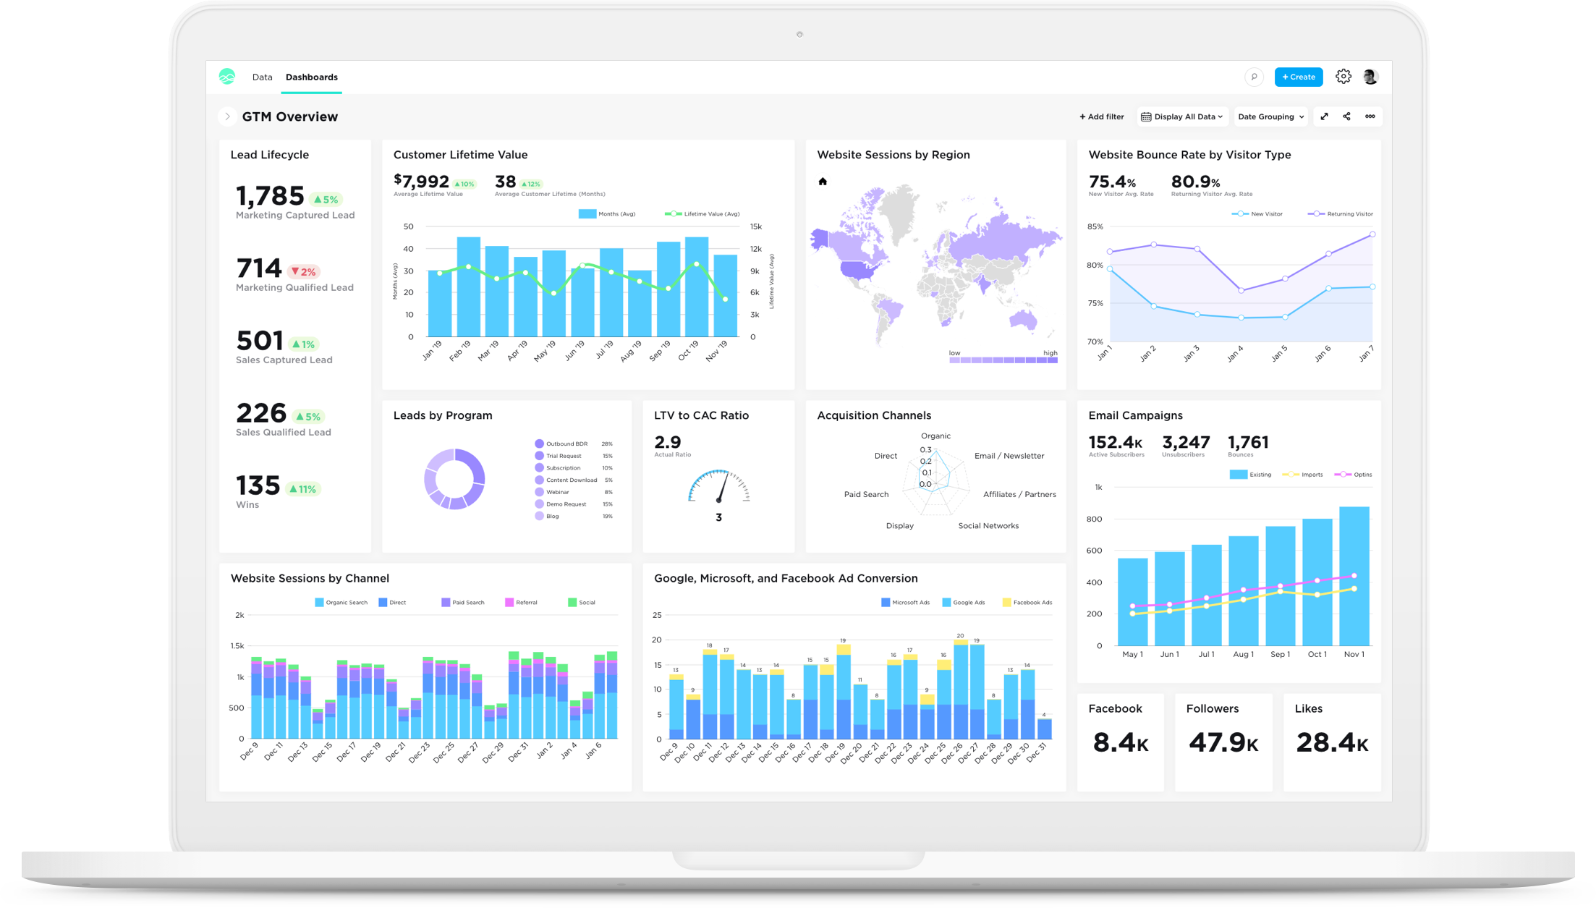Click the home icon on Website Sessions map

pos(821,182)
